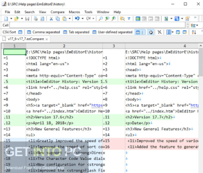Toggle the plus-cursor cell selection button

coord(151,32)
